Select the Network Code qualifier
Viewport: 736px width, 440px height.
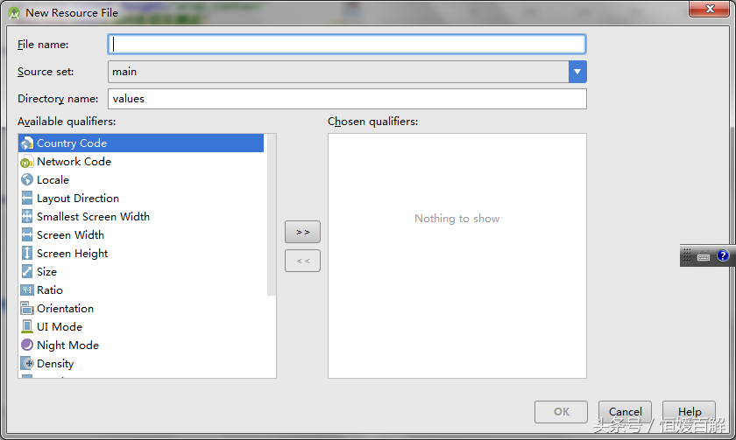click(x=141, y=162)
